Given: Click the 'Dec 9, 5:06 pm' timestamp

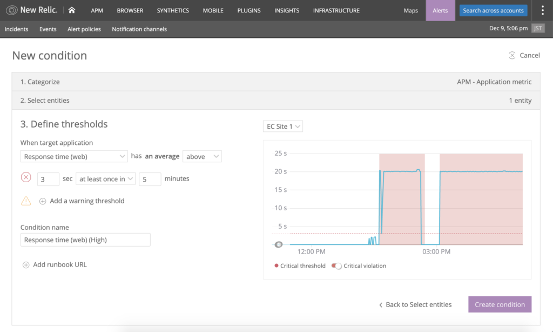Looking at the screenshot, I should point(509,28).
